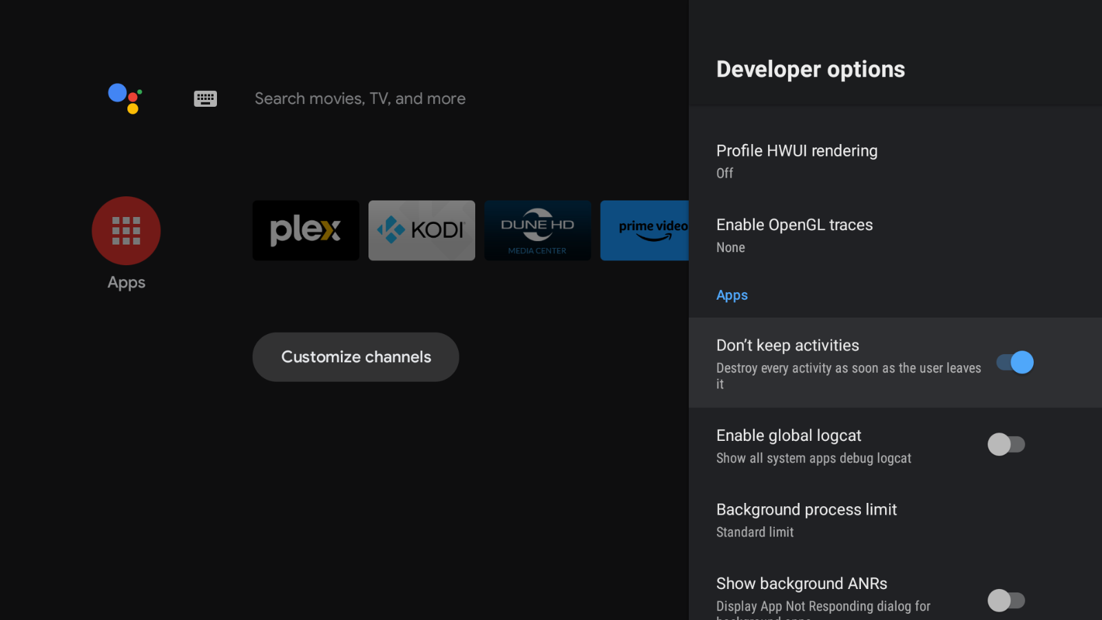Open Enable OpenGL traces setting
Viewport: 1102px width, 620px height.
click(x=895, y=236)
